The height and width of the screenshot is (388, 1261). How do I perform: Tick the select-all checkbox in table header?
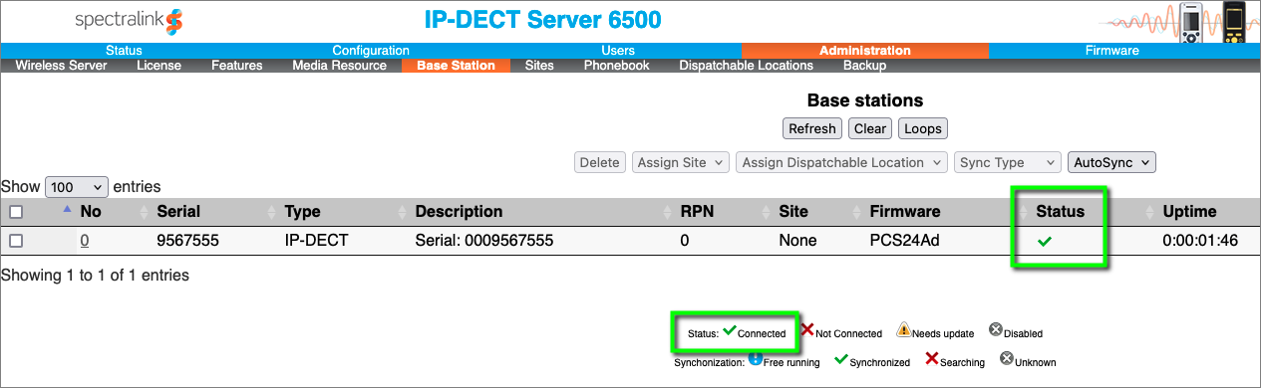[15, 212]
